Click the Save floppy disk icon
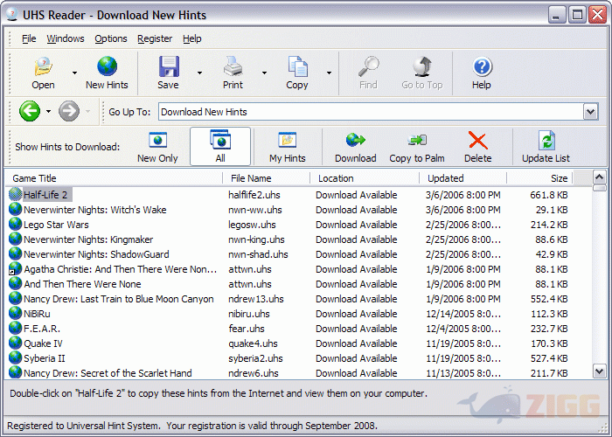This screenshot has width=612, height=437. click(169, 66)
